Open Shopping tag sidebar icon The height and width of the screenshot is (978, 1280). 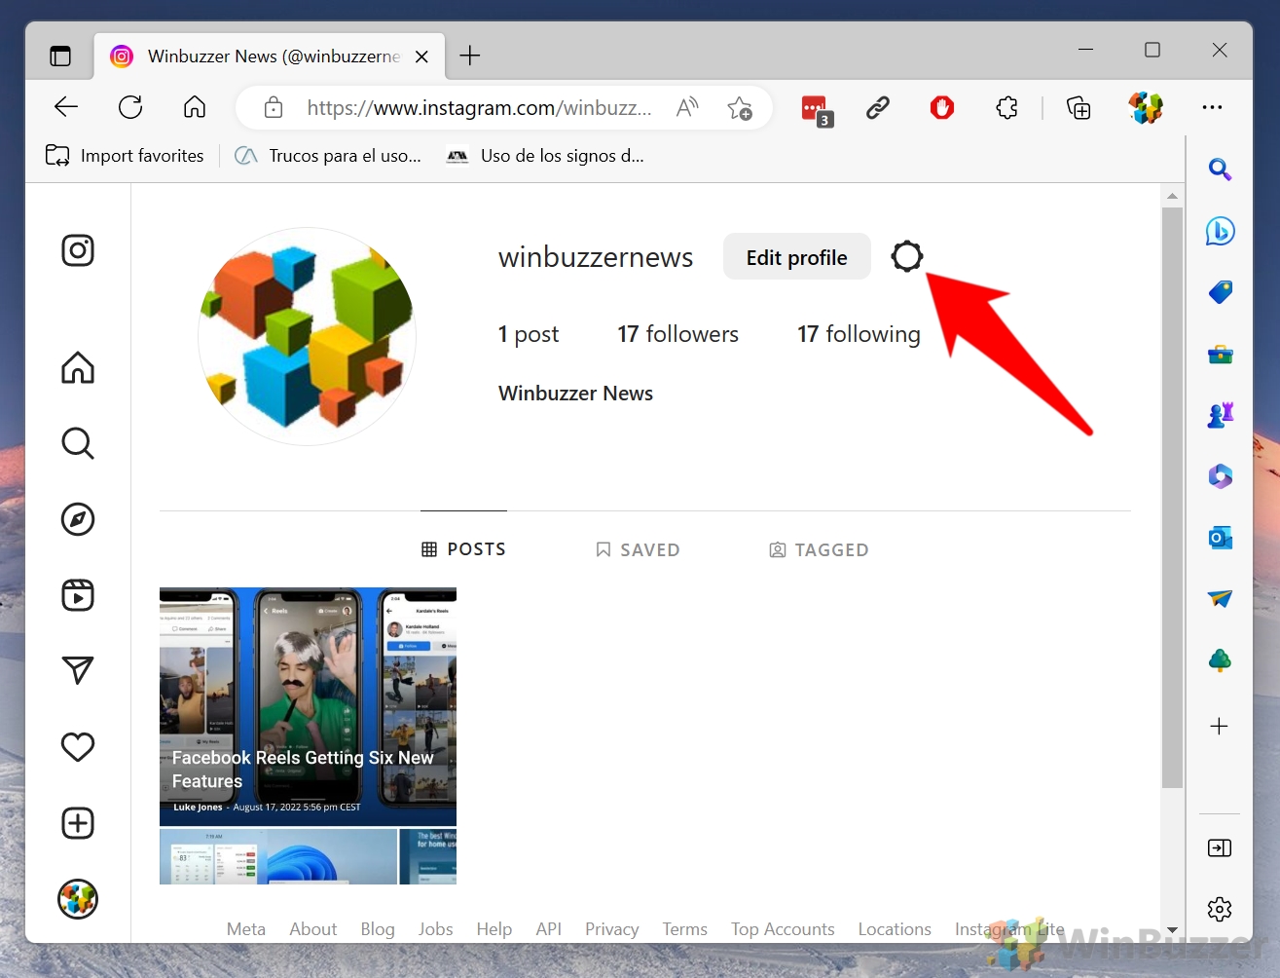(x=1220, y=291)
